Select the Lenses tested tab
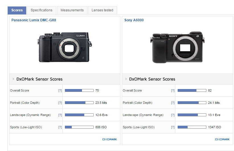Screen dimensions: 234x151 [102, 10]
